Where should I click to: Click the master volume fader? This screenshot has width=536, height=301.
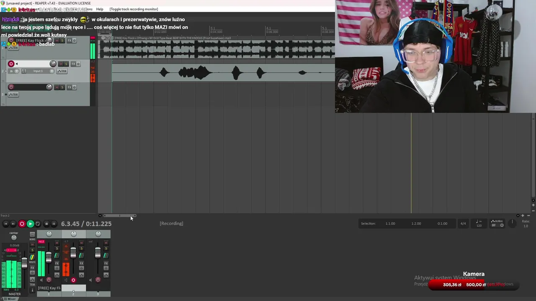point(24,263)
